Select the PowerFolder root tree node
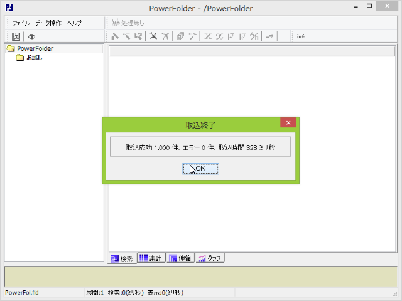The image size is (402, 301). point(35,48)
